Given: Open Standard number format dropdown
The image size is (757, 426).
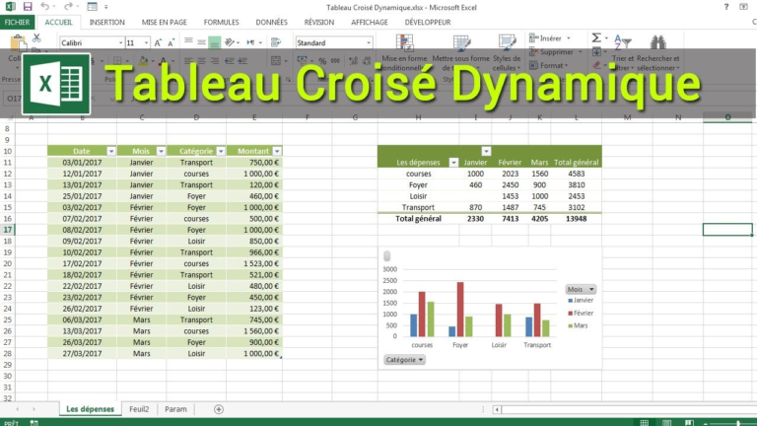Looking at the screenshot, I should pyautogui.click(x=369, y=43).
